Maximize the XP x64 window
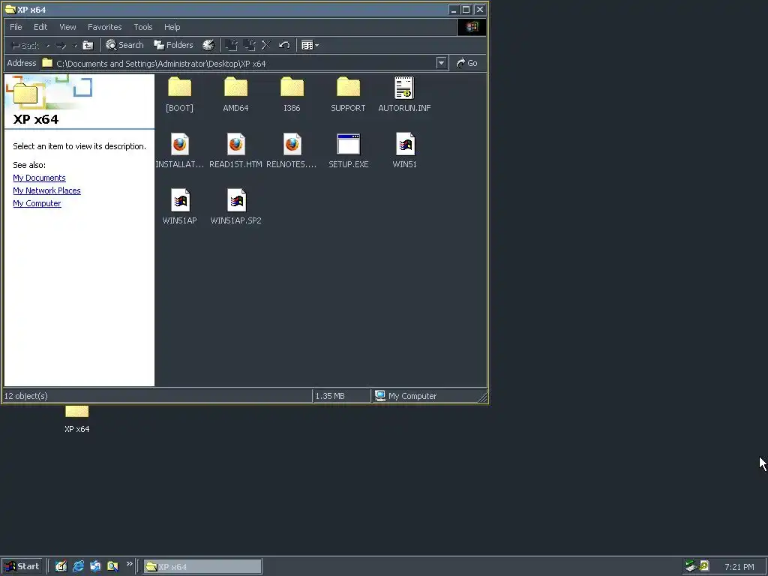Screen dimensions: 768x576 point(466,9)
